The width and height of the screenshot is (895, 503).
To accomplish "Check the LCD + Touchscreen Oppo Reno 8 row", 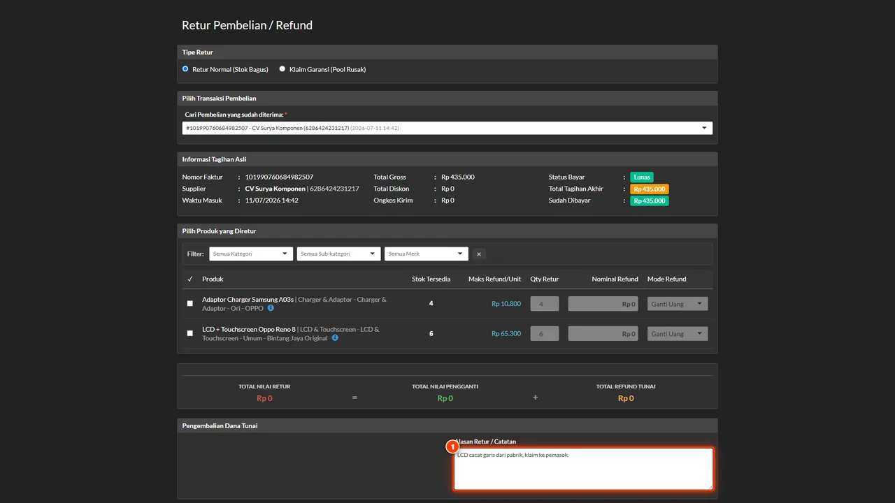I will (x=190, y=333).
